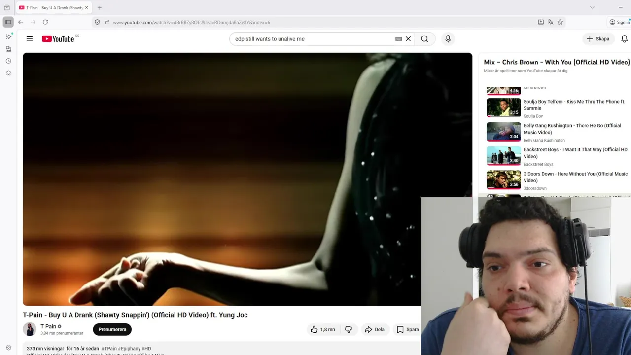
Task: Start voice search with microphone icon
Action: (x=448, y=39)
